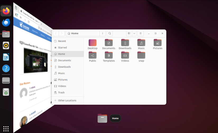Viewport: 218px width, 133px height.
Task: Open the path options three-dot menu
Action: click(103, 33)
